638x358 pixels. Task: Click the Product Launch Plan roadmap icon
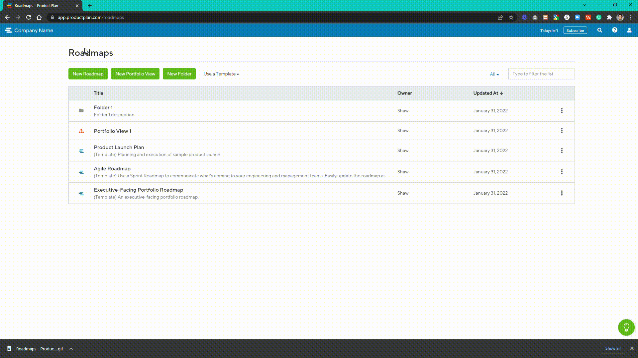click(81, 151)
